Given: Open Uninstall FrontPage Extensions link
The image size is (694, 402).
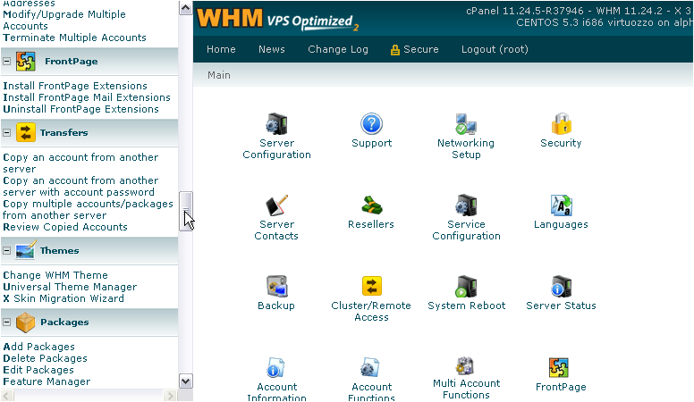Looking at the screenshot, I should click(x=81, y=109).
